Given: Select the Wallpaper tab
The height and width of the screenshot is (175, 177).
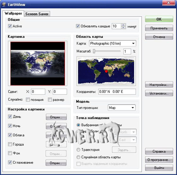Looking at the screenshot, I should 13,13.
